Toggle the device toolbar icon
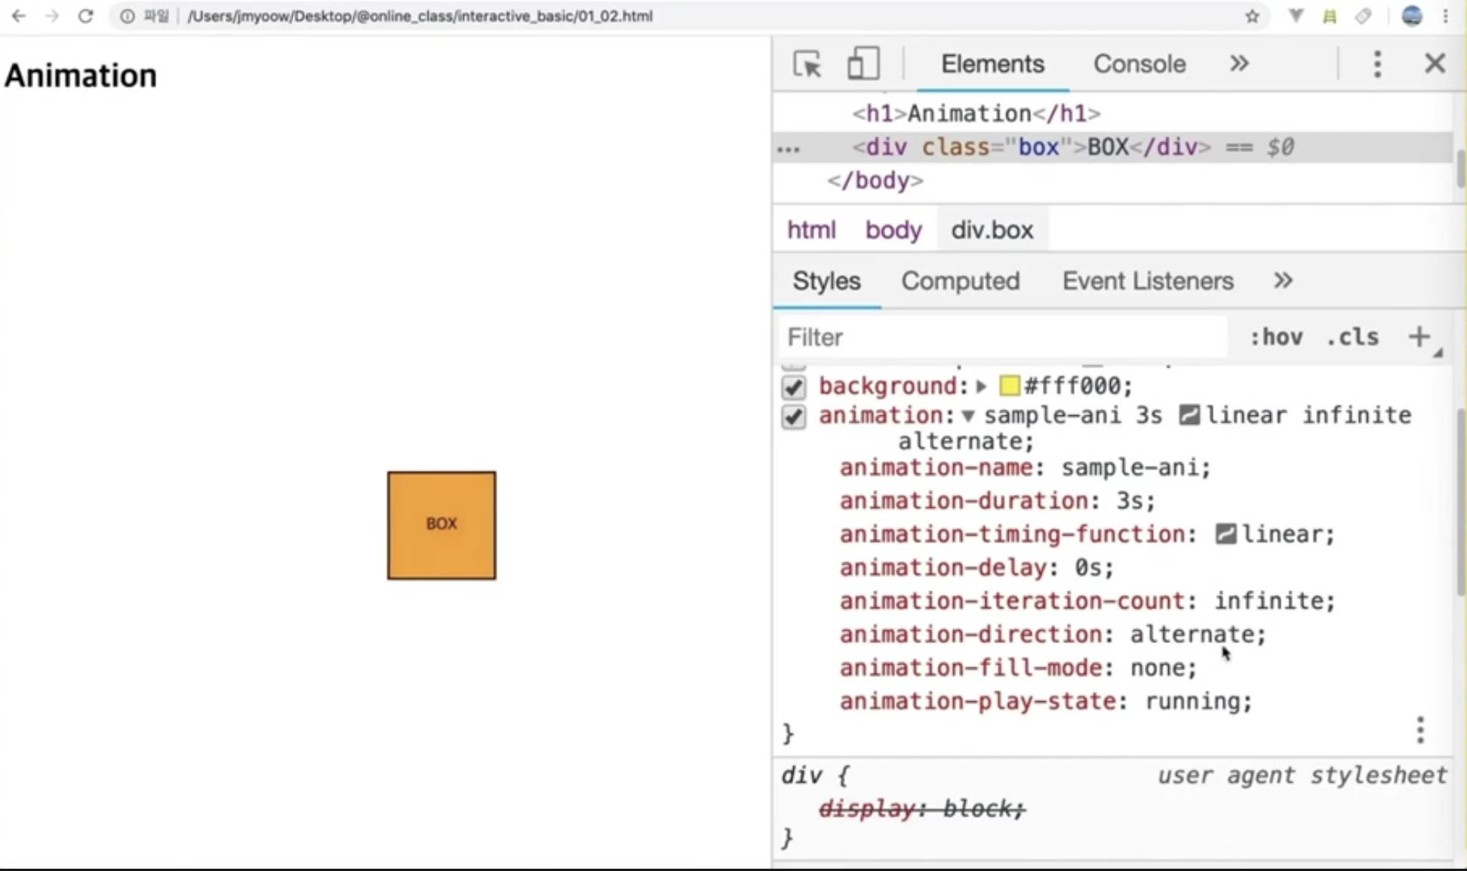 tap(863, 64)
